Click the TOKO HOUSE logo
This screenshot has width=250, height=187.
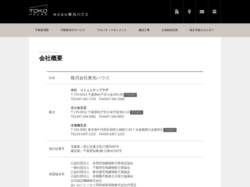(x=38, y=10)
